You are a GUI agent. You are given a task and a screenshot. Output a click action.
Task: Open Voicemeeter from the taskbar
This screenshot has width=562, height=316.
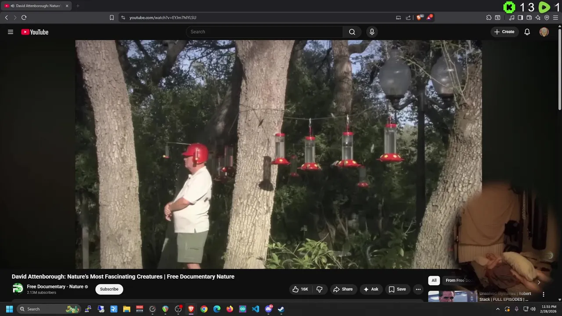coord(140,309)
